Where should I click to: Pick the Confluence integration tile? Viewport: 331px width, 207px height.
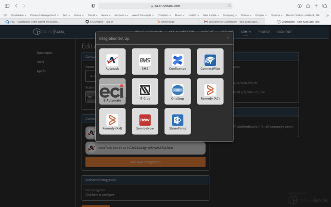[178, 62]
